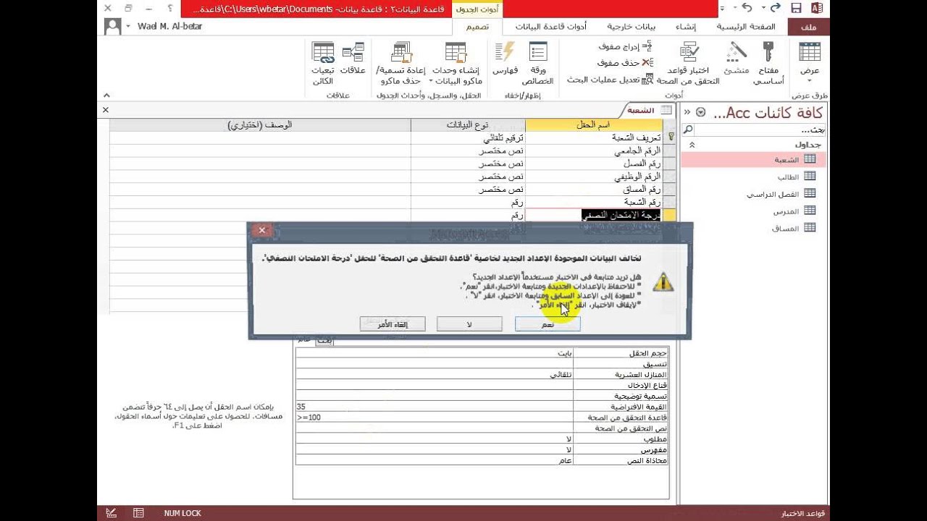The height and width of the screenshot is (521, 927).
Task: Open المدرس table in navigation pane
Action: (787, 211)
